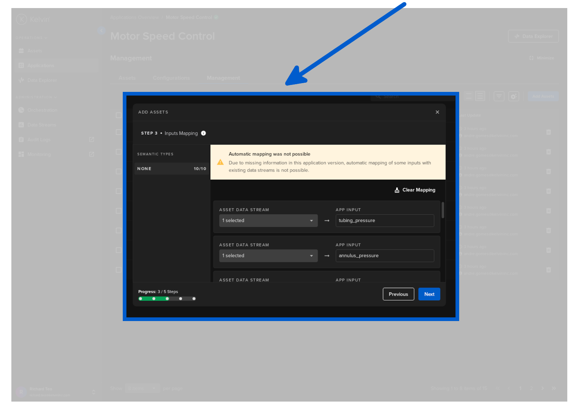Expand the items per page dropdown
This screenshot has width=579, height=410.
(x=143, y=388)
